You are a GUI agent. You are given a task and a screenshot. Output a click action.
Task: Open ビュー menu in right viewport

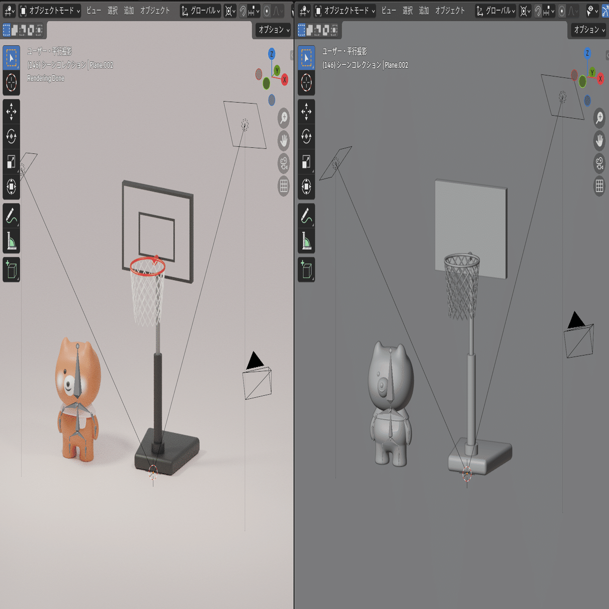[388, 11]
